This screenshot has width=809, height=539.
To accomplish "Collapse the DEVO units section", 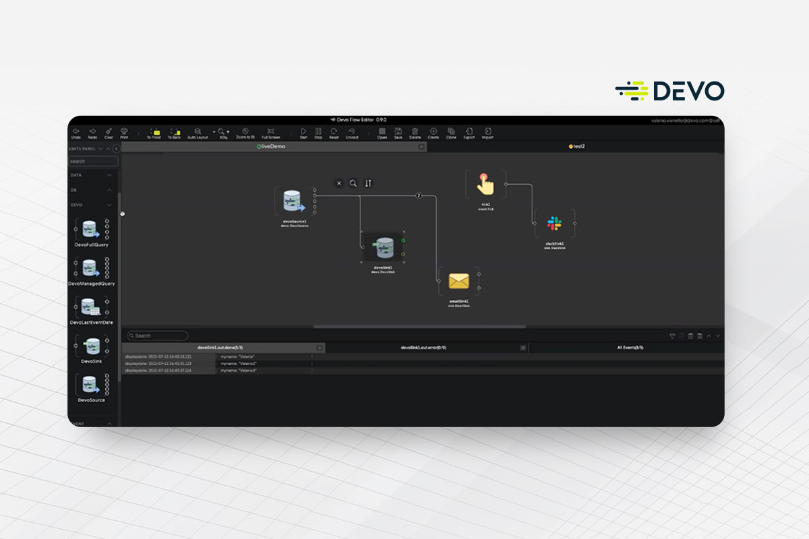I will (x=109, y=205).
